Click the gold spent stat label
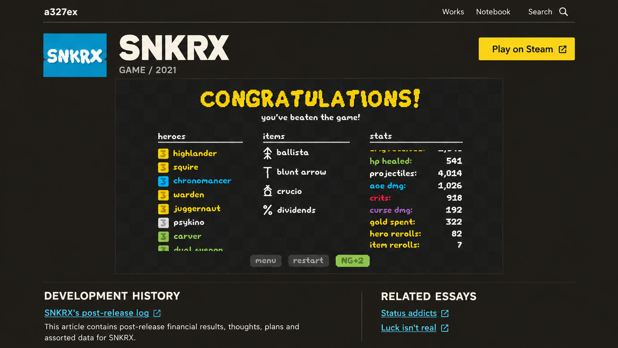Image resolution: width=618 pixels, height=348 pixels. (x=392, y=222)
